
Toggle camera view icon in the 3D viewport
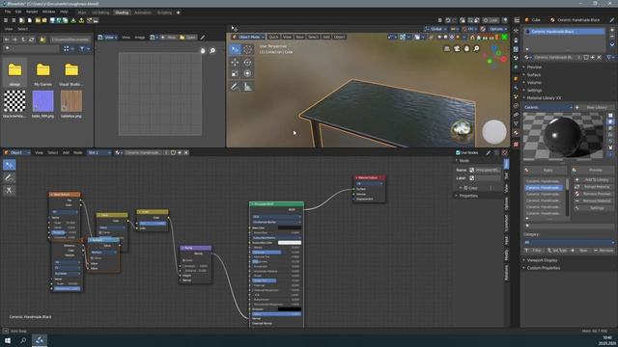click(457, 48)
